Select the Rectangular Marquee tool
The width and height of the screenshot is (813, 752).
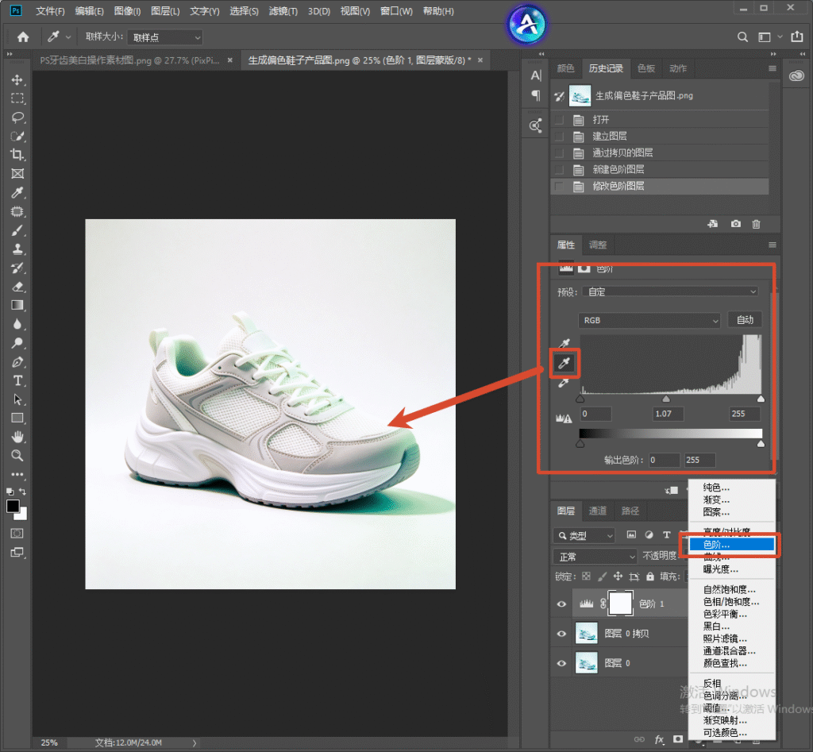pyautogui.click(x=17, y=98)
